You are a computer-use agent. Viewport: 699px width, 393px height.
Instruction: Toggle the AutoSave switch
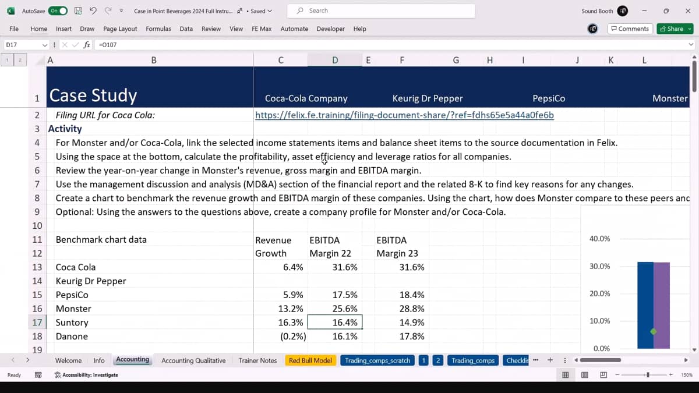click(x=58, y=11)
